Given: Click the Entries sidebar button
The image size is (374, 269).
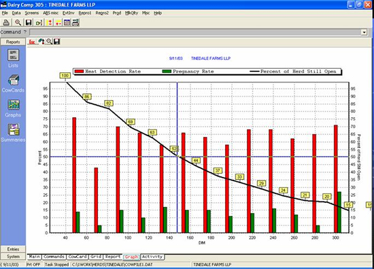Looking at the screenshot, I should click(x=13, y=249).
